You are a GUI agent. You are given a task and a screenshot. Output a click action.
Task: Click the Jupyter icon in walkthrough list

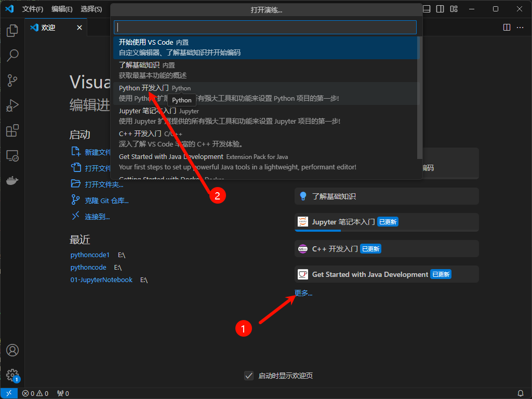(x=303, y=221)
